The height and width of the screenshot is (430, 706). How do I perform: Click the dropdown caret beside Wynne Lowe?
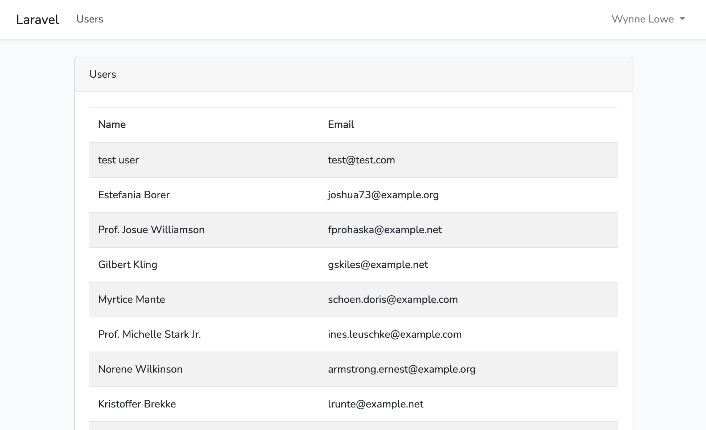pyautogui.click(x=682, y=19)
